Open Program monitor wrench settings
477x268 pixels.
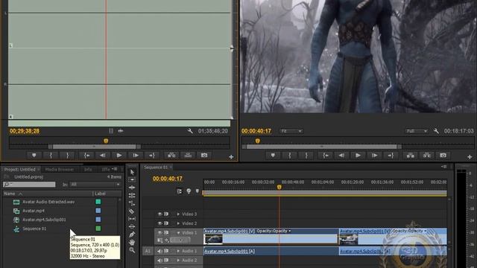pyautogui.click(x=436, y=131)
